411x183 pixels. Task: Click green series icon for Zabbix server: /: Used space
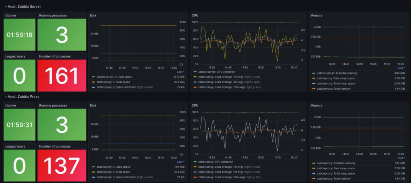94,76
